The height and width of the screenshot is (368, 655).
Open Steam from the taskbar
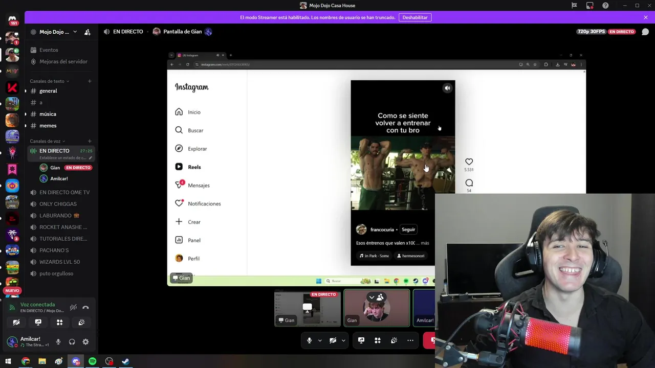pyautogui.click(x=125, y=361)
